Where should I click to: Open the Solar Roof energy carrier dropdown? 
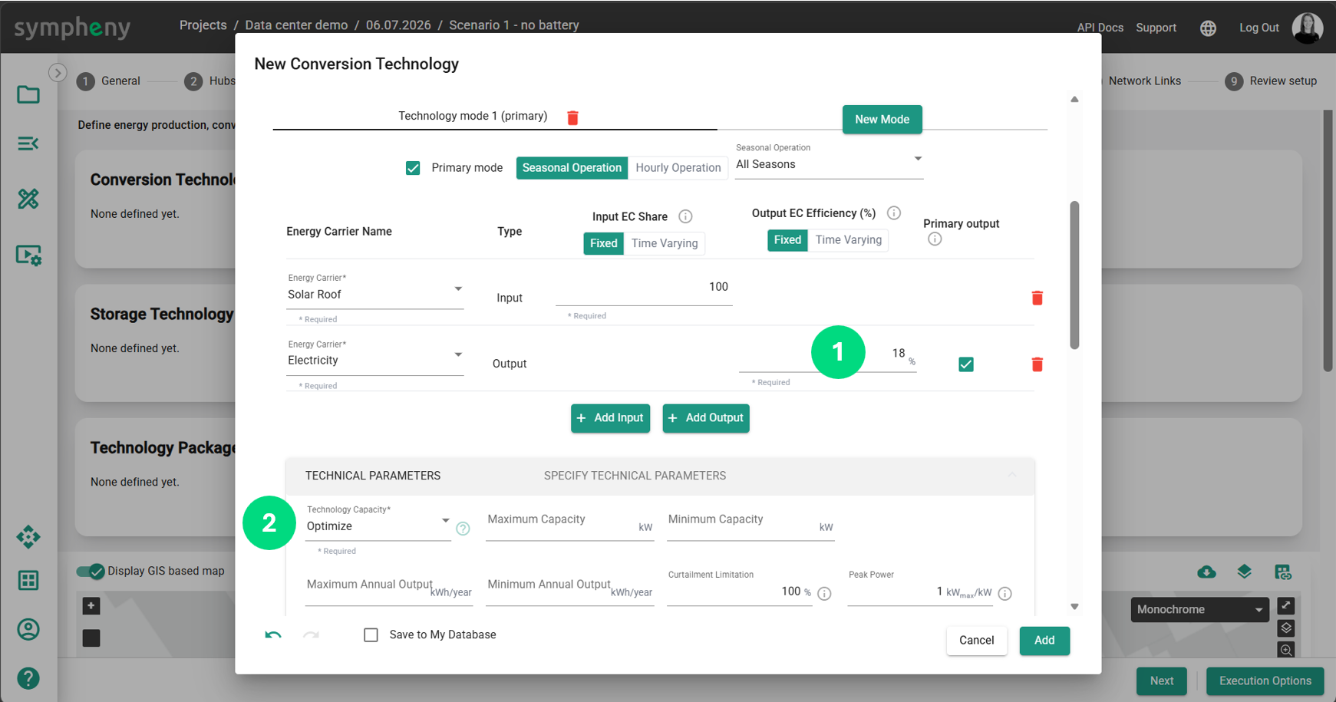[375, 291]
